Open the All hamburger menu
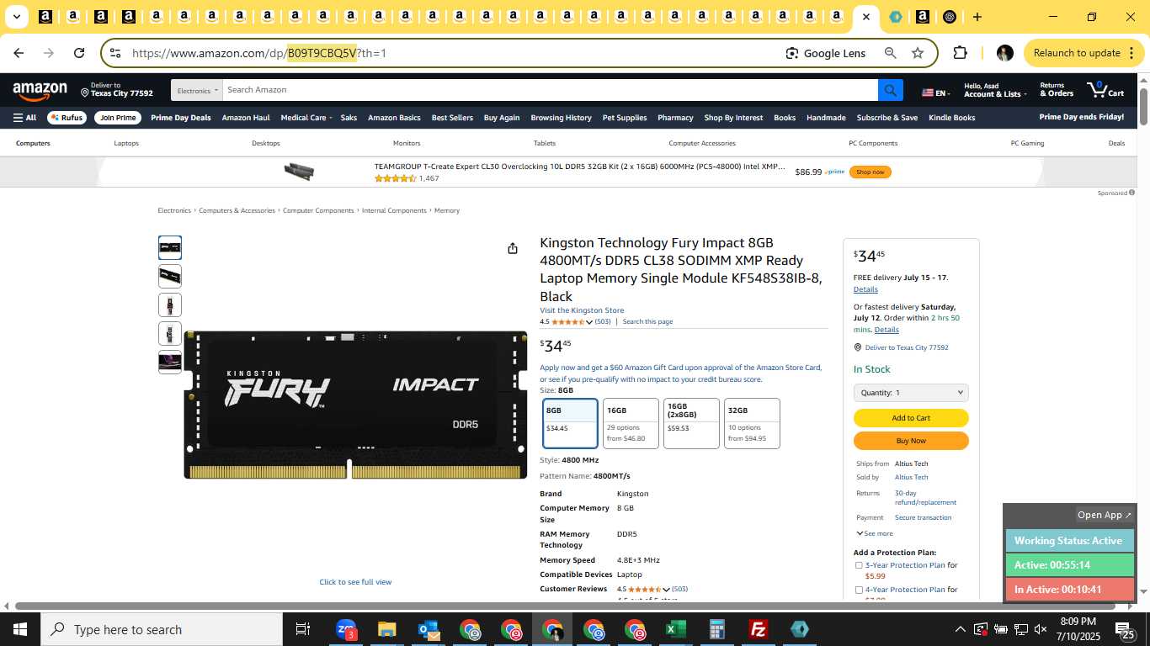The width and height of the screenshot is (1150, 646). pyautogui.click(x=24, y=118)
